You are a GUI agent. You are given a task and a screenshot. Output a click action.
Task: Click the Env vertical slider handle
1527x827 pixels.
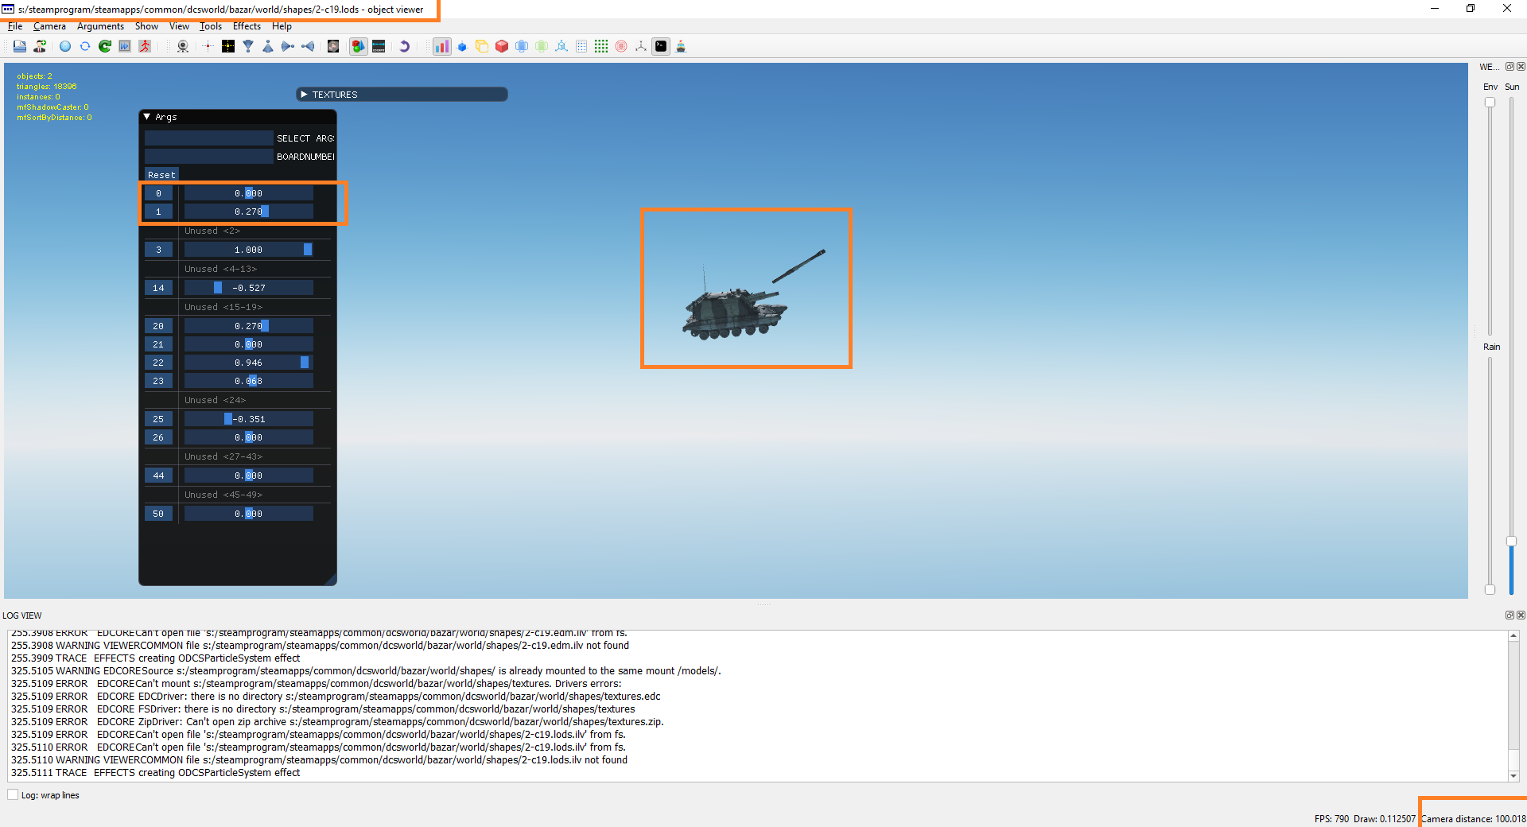pos(1490,102)
